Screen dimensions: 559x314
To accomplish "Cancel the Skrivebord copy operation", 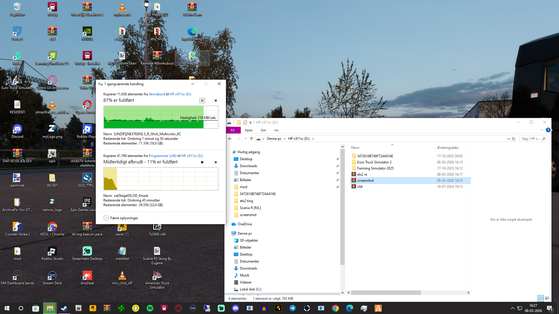I will pos(216,101).
